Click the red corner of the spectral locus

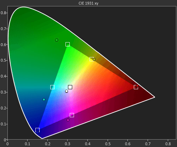click(x=155, y=97)
